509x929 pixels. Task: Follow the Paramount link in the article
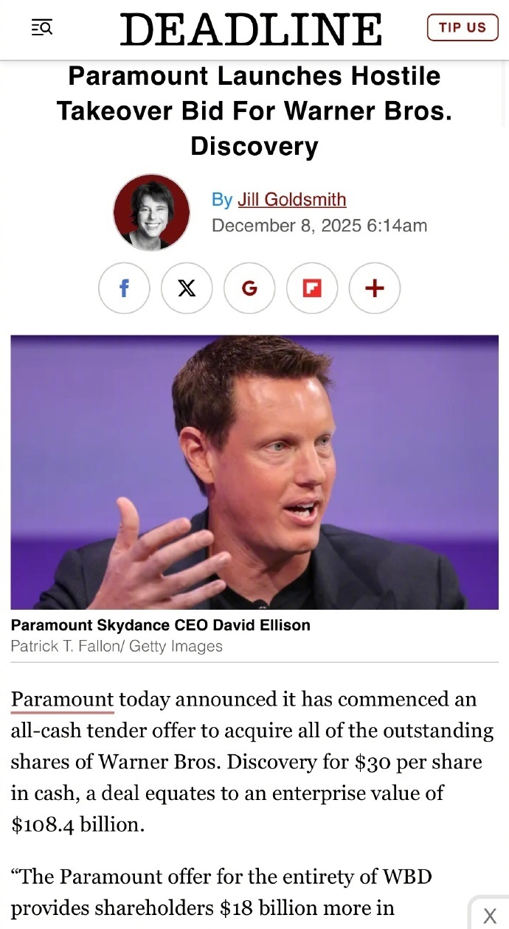pyautogui.click(x=62, y=699)
